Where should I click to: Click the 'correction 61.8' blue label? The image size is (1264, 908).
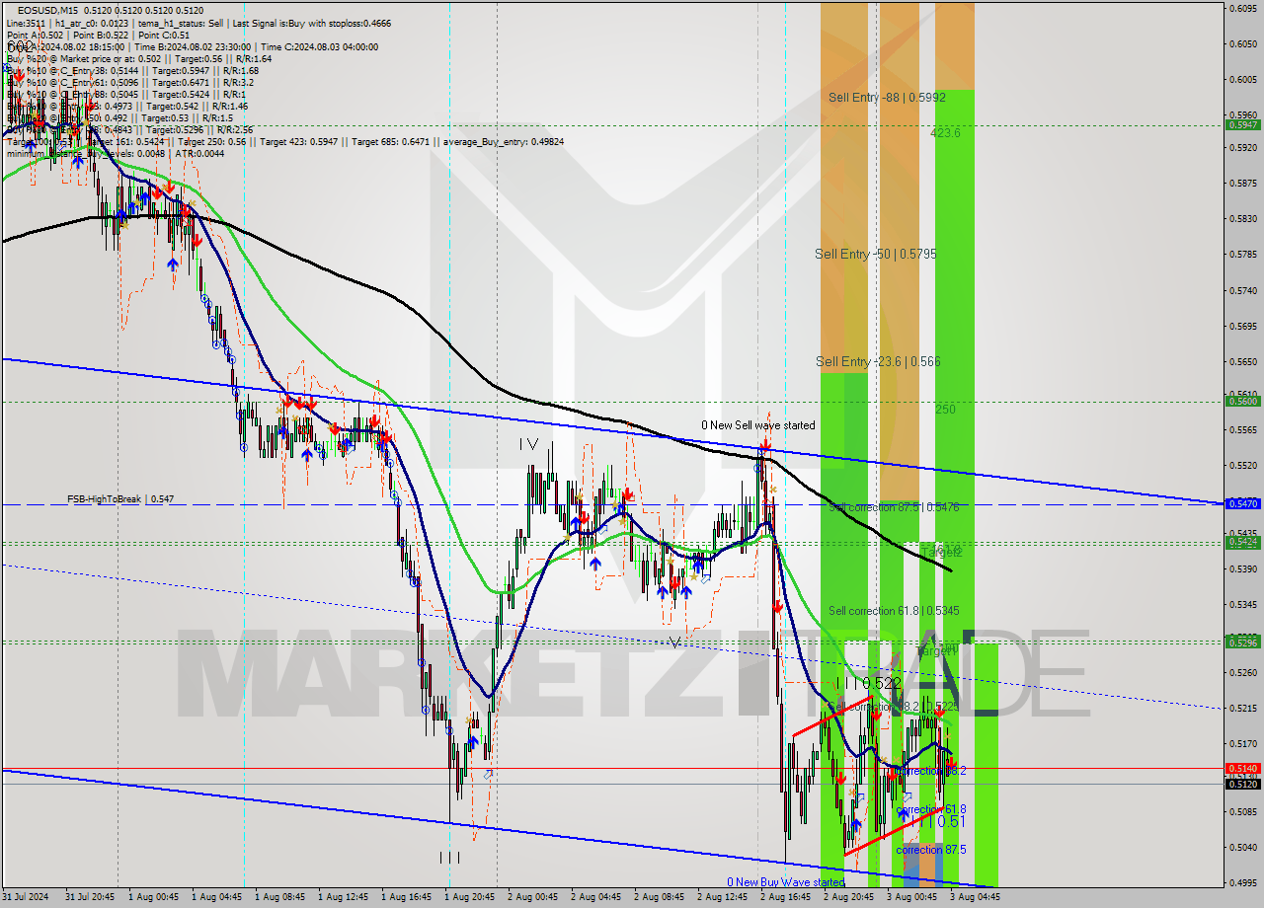pyautogui.click(x=930, y=809)
